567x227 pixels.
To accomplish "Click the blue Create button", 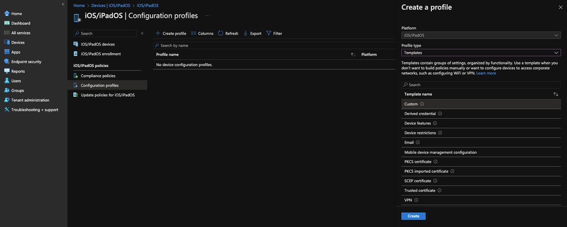I will pos(413,216).
